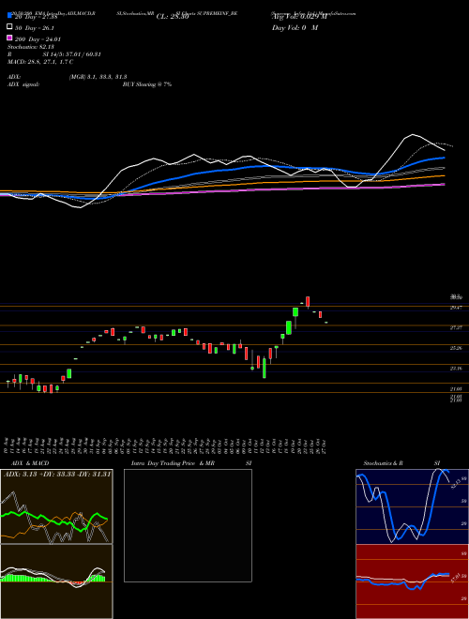Click the white 50 Day legend swatch
The image size is (469, 619).
tap(9, 27)
